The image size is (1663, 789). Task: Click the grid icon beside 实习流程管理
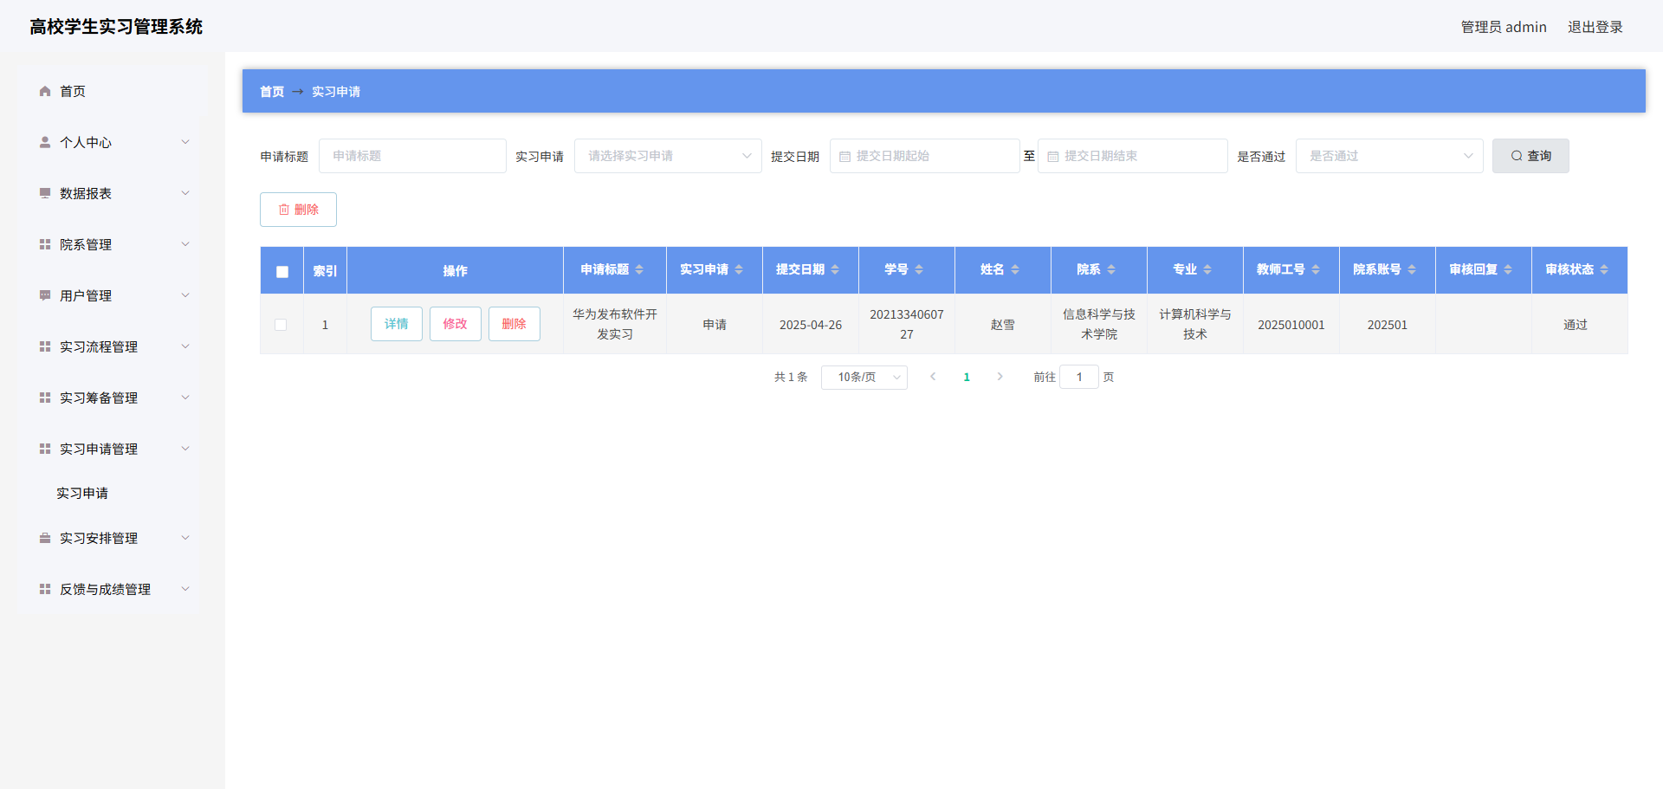tap(45, 346)
